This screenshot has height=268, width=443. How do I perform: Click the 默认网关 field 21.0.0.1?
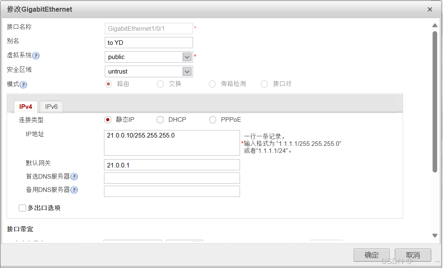click(x=172, y=165)
